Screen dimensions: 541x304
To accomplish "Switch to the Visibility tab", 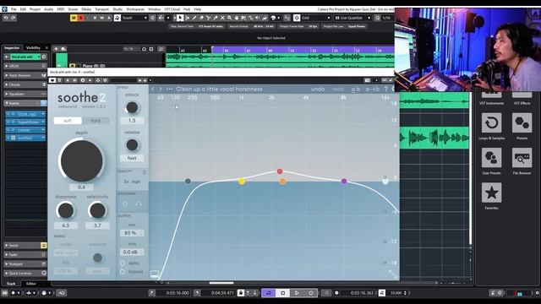I will (33, 48).
